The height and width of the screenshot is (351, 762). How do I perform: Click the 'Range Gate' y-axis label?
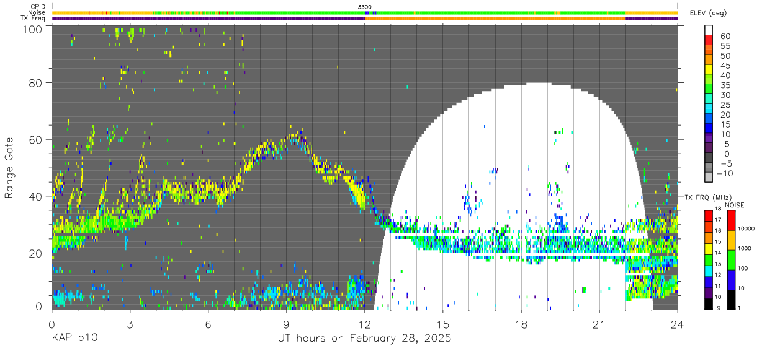tap(10, 168)
